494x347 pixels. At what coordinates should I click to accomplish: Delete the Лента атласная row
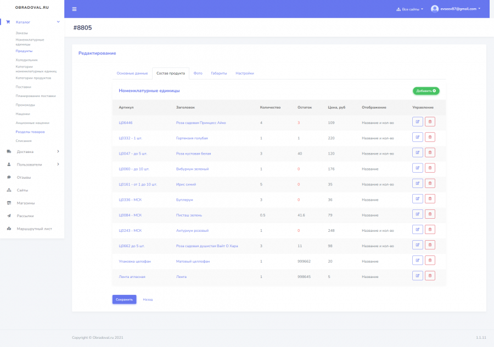click(430, 276)
